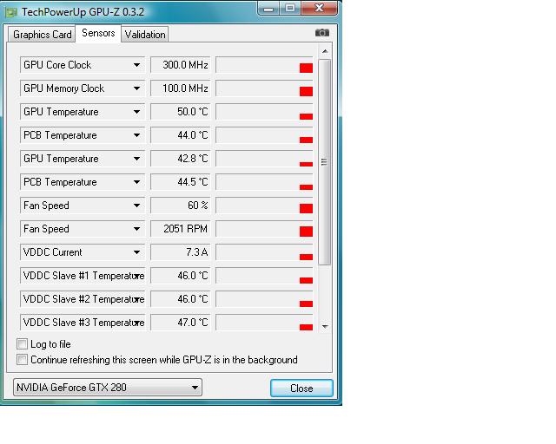Click the 42.8 °C temperature value
Viewport: 556px width, 444px height.
180,159
